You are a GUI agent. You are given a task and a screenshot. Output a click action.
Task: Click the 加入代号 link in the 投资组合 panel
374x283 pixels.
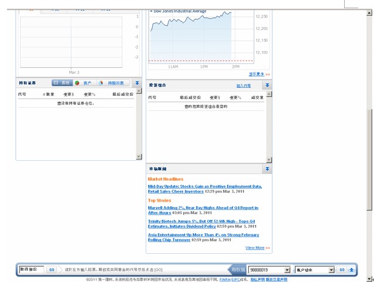(x=243, y=85)
